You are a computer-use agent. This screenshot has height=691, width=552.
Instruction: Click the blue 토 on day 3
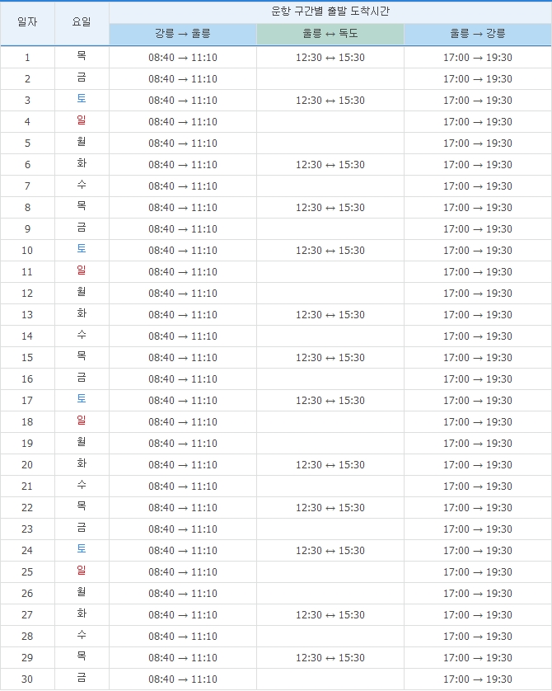point(82,100)
